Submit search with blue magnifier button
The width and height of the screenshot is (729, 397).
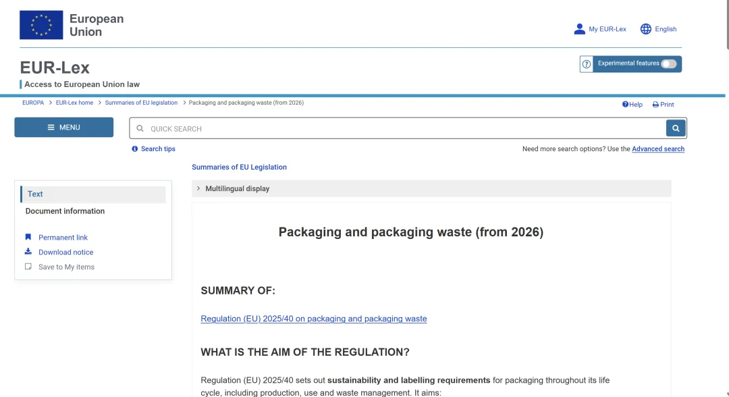(x=676, y=128)
